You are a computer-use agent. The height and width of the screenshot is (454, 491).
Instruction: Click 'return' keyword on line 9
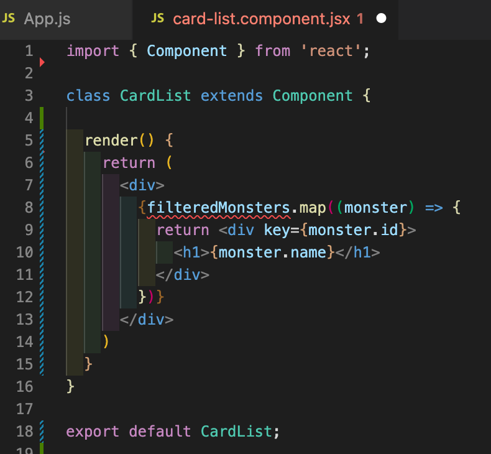tap(183, 230)
